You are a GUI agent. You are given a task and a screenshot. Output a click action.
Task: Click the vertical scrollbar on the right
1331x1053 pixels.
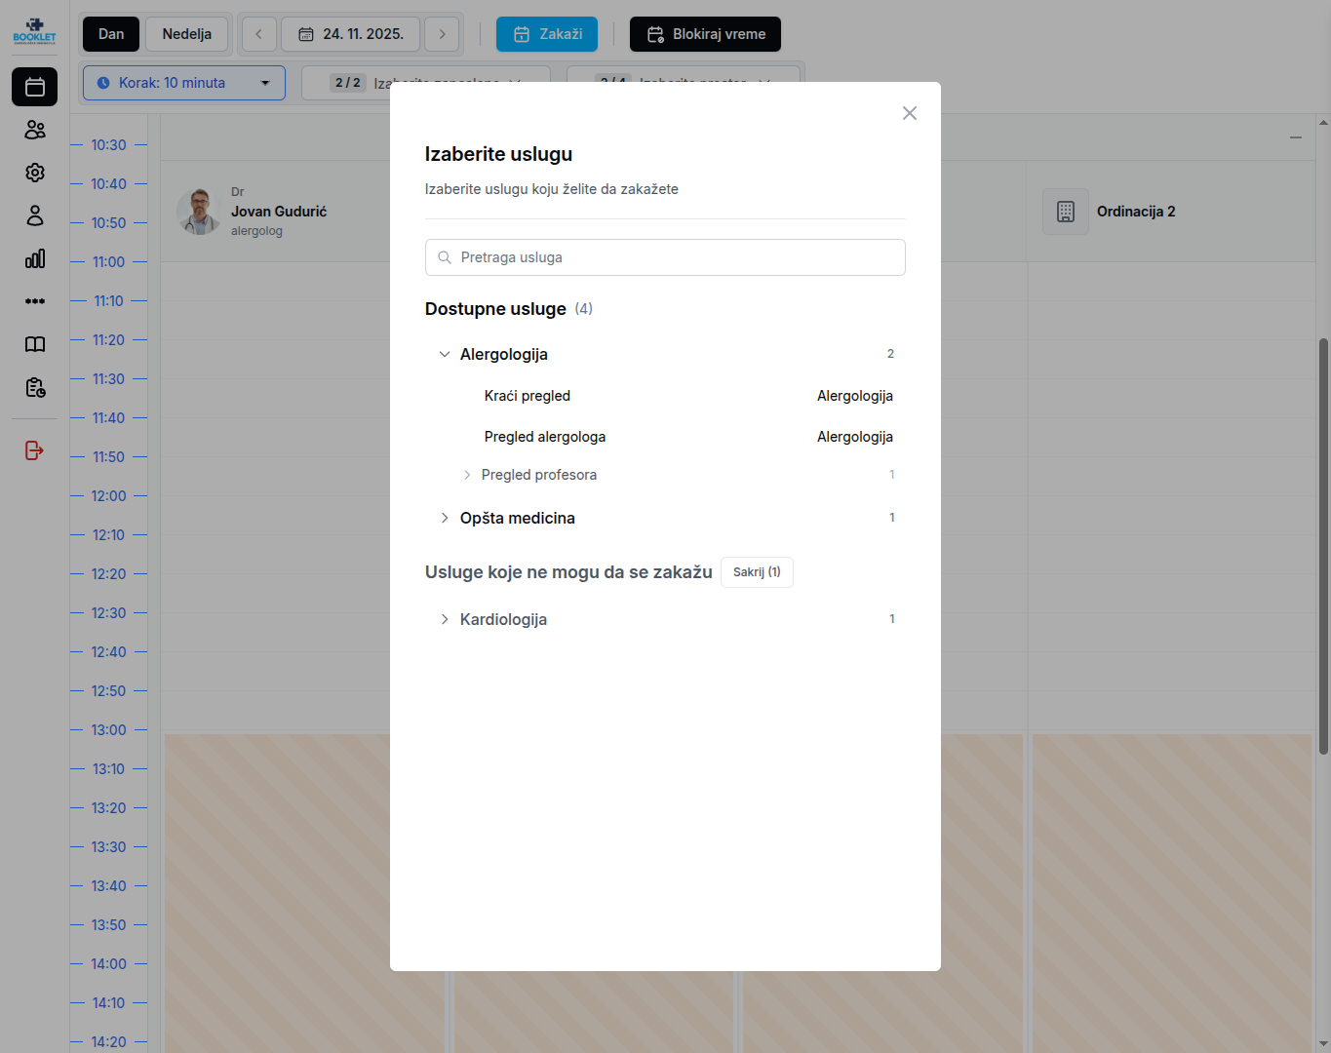point(1323,546)
